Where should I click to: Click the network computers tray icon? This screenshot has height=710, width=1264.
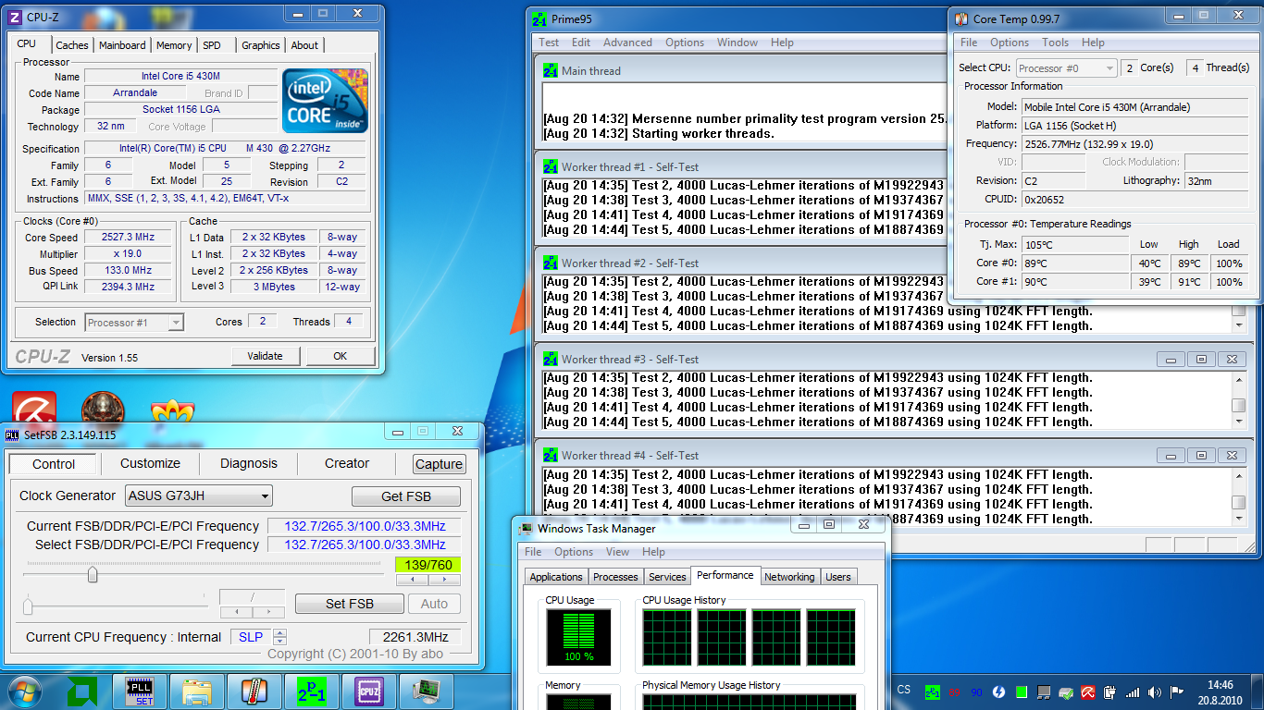tap(1044, 692)
